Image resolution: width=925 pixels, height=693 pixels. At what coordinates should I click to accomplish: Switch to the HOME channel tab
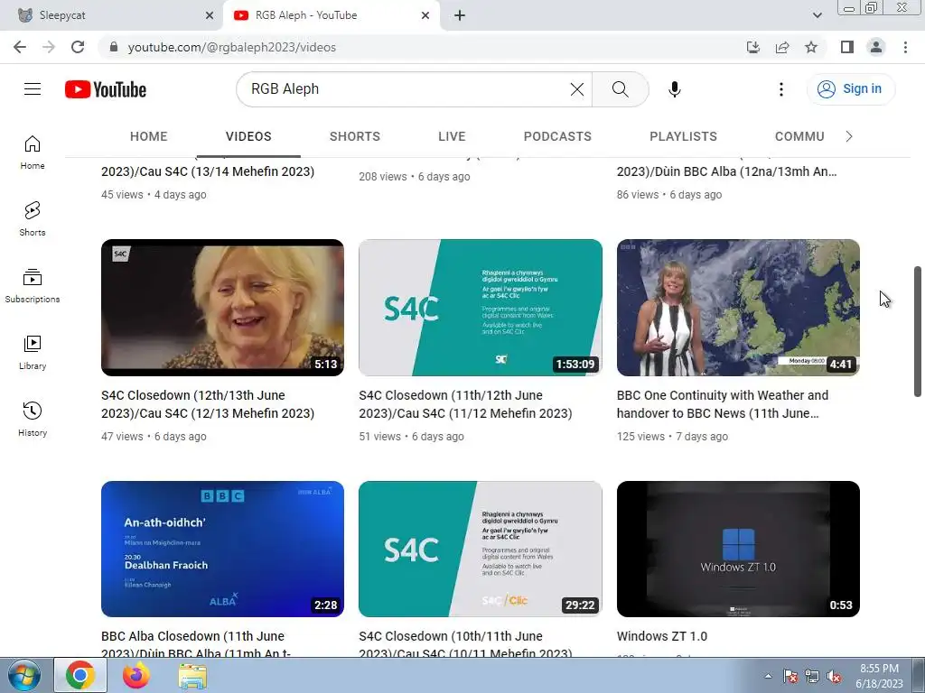pyautogui.click(x=149, y=136)
